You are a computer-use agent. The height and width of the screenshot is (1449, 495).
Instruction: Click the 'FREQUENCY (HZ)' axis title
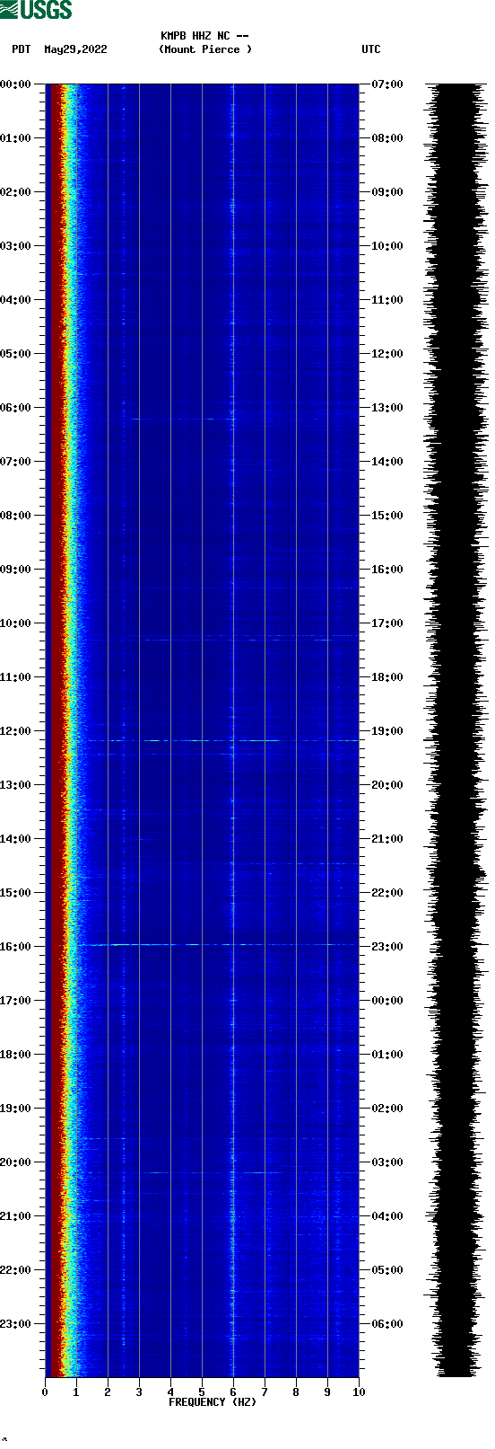coord(213,1402)
